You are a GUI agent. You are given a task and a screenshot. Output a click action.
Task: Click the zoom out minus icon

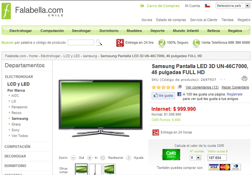(x=73, y=158)
